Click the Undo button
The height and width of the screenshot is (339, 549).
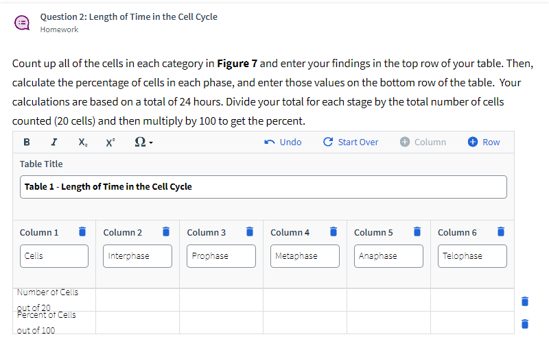click(283, 142)
